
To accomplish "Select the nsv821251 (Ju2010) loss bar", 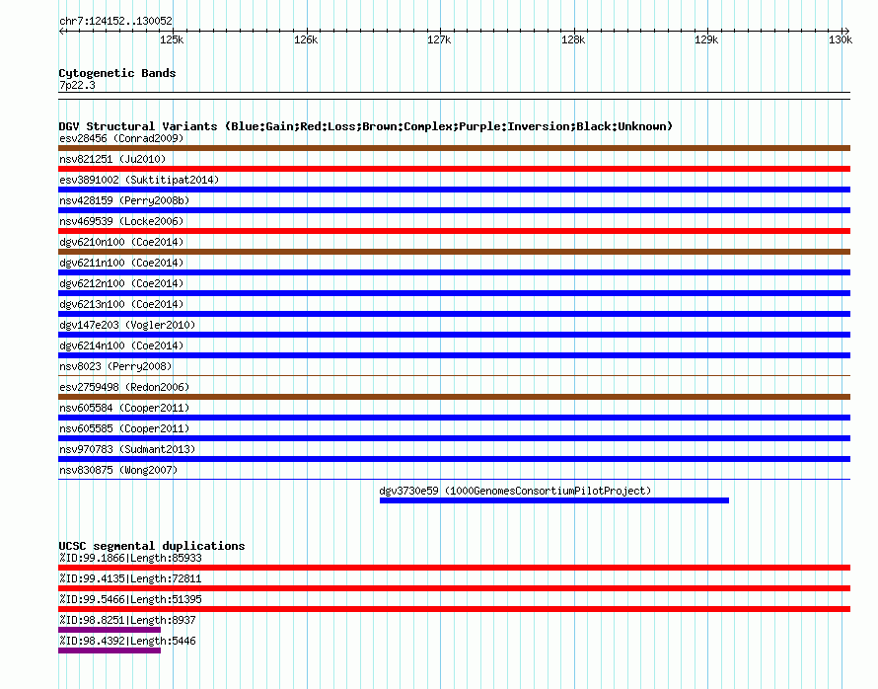I will (454, 169).
